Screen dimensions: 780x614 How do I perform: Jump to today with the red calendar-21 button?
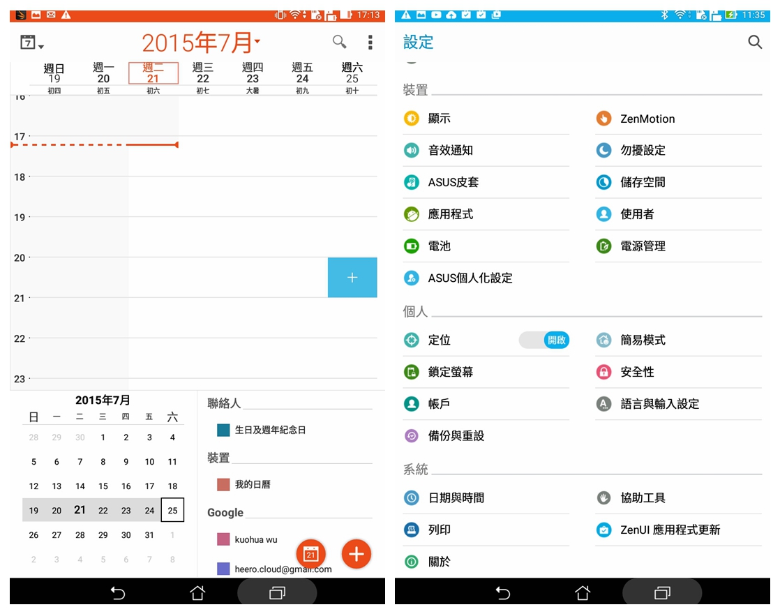(311, 554)
